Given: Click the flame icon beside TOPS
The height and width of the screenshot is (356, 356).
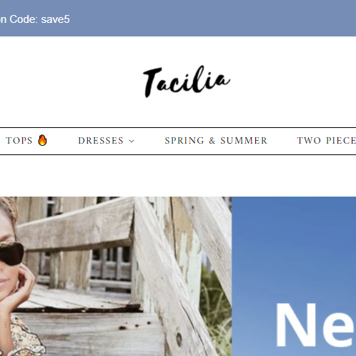Looking at the screenshot, I should click(x=42, y=140).
